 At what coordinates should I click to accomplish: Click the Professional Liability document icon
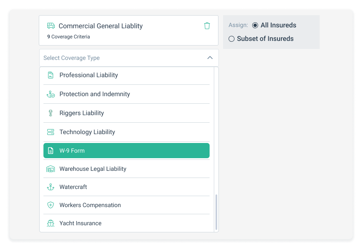[x=51, y=75]
